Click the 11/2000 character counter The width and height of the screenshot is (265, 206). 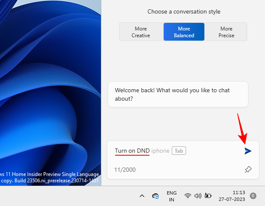[x=124, y=170]
